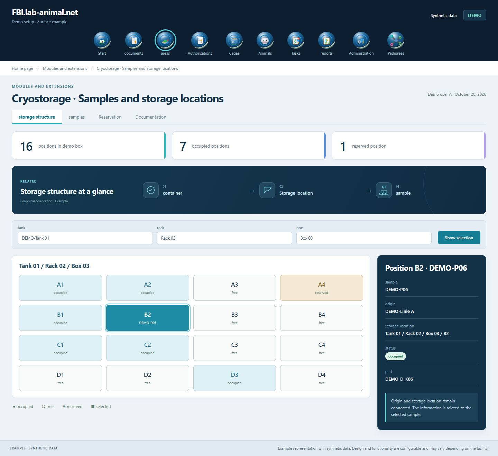498x456 pixels.
Task: Select free position C4
Action: point(322,348)
